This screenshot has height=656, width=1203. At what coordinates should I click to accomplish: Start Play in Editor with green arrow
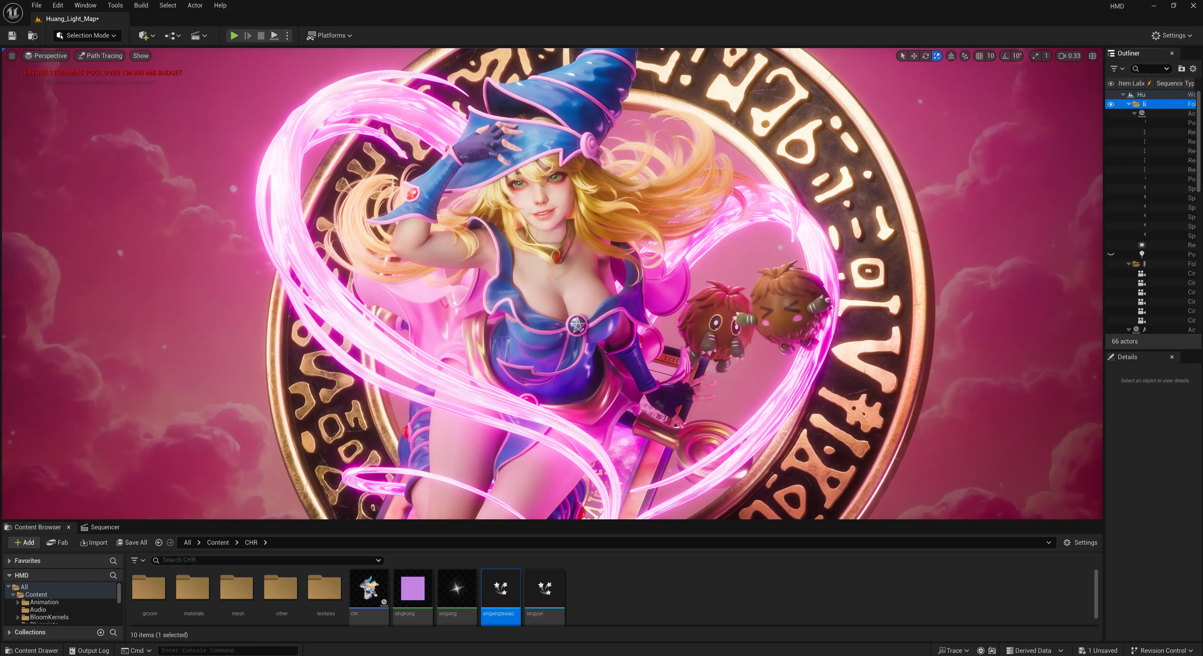(234, 35)
